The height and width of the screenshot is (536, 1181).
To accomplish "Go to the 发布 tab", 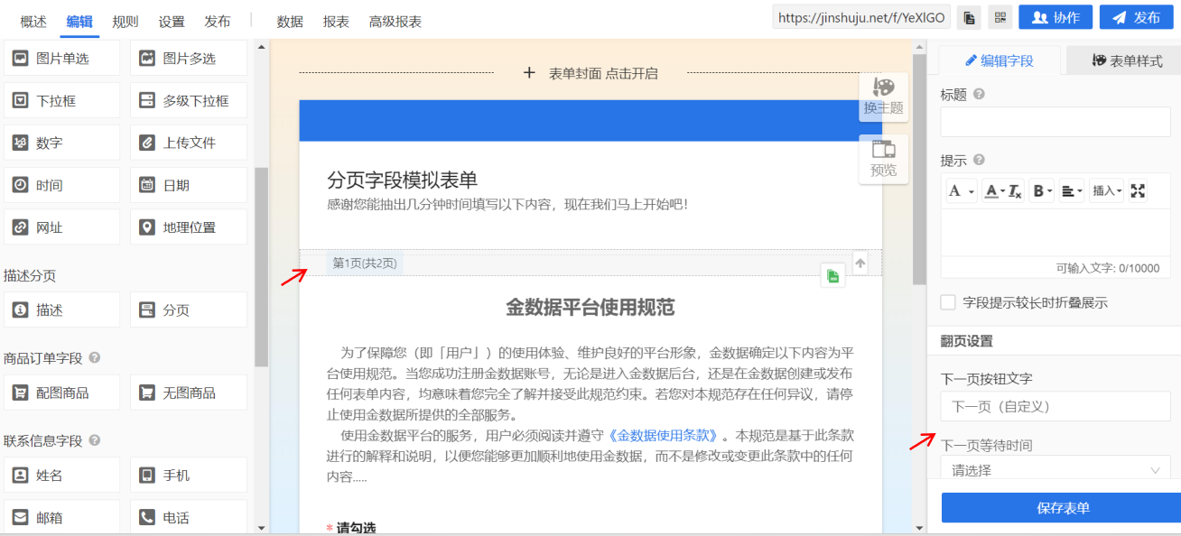I will [218, 21].
